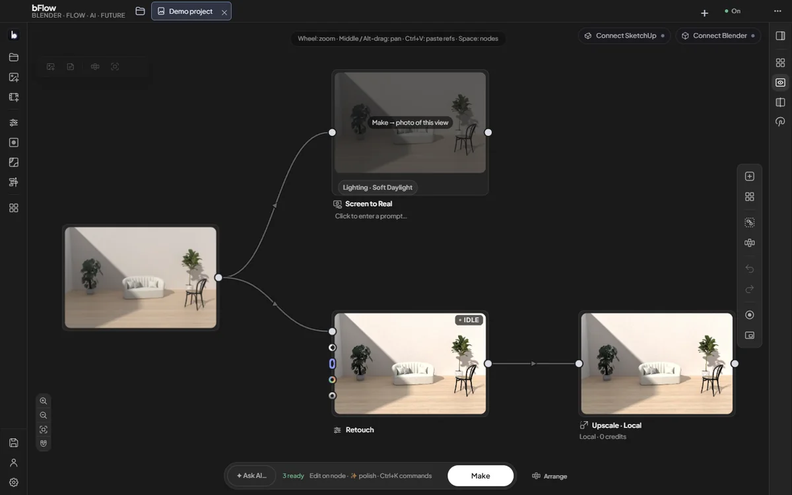Click the spiral icon in right strip
The width and height of the screenshot is (792, 495).
[781, 122]
